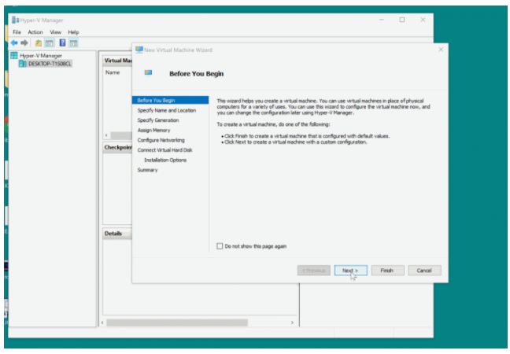Toggle the Show/Hide Action Pane icon
The image size is (510, 354).
73,42
